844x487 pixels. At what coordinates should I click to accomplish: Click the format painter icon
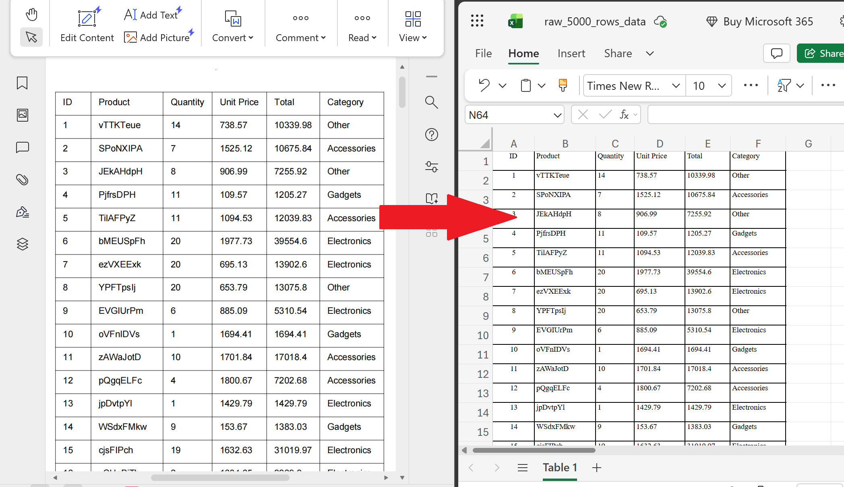pos(563,85)
